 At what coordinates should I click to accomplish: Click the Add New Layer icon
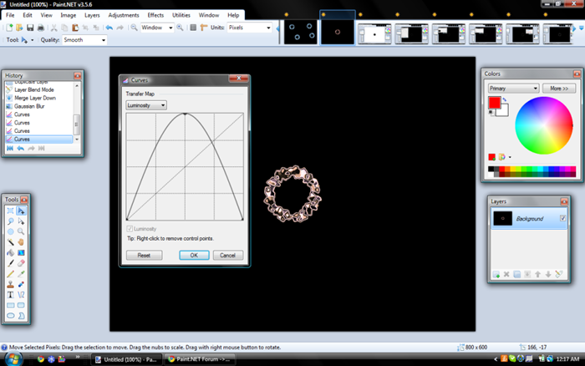tap(496, 274)
